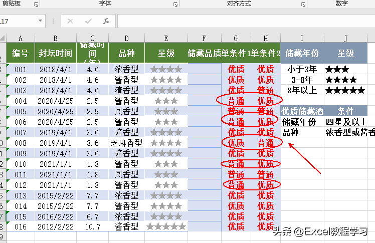This screenshot has height=243, width=375.
Task: Click the Name Box field
Action: tap(19, 21)
